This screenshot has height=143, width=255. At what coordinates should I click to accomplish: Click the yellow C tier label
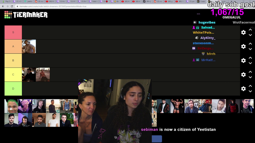tap(13, 75)
